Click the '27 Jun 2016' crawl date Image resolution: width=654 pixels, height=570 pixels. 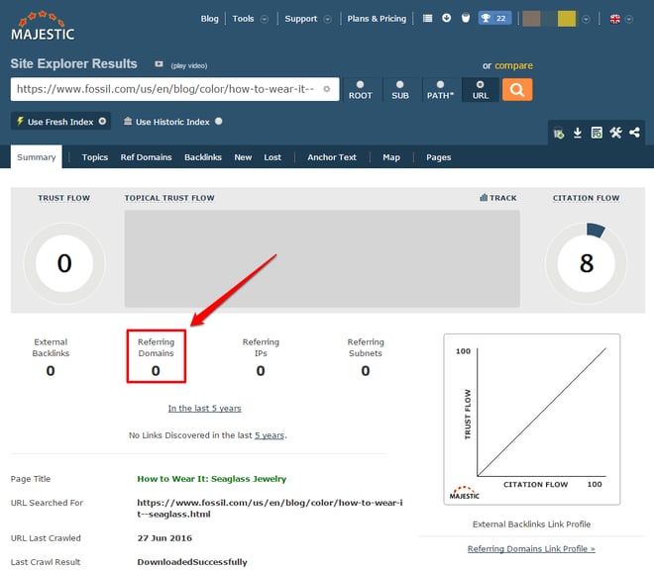click(164, 538)
